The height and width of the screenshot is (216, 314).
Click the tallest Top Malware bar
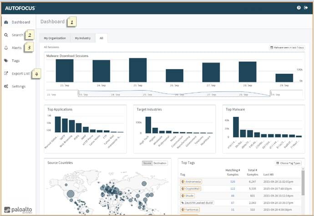coord(236,127)
